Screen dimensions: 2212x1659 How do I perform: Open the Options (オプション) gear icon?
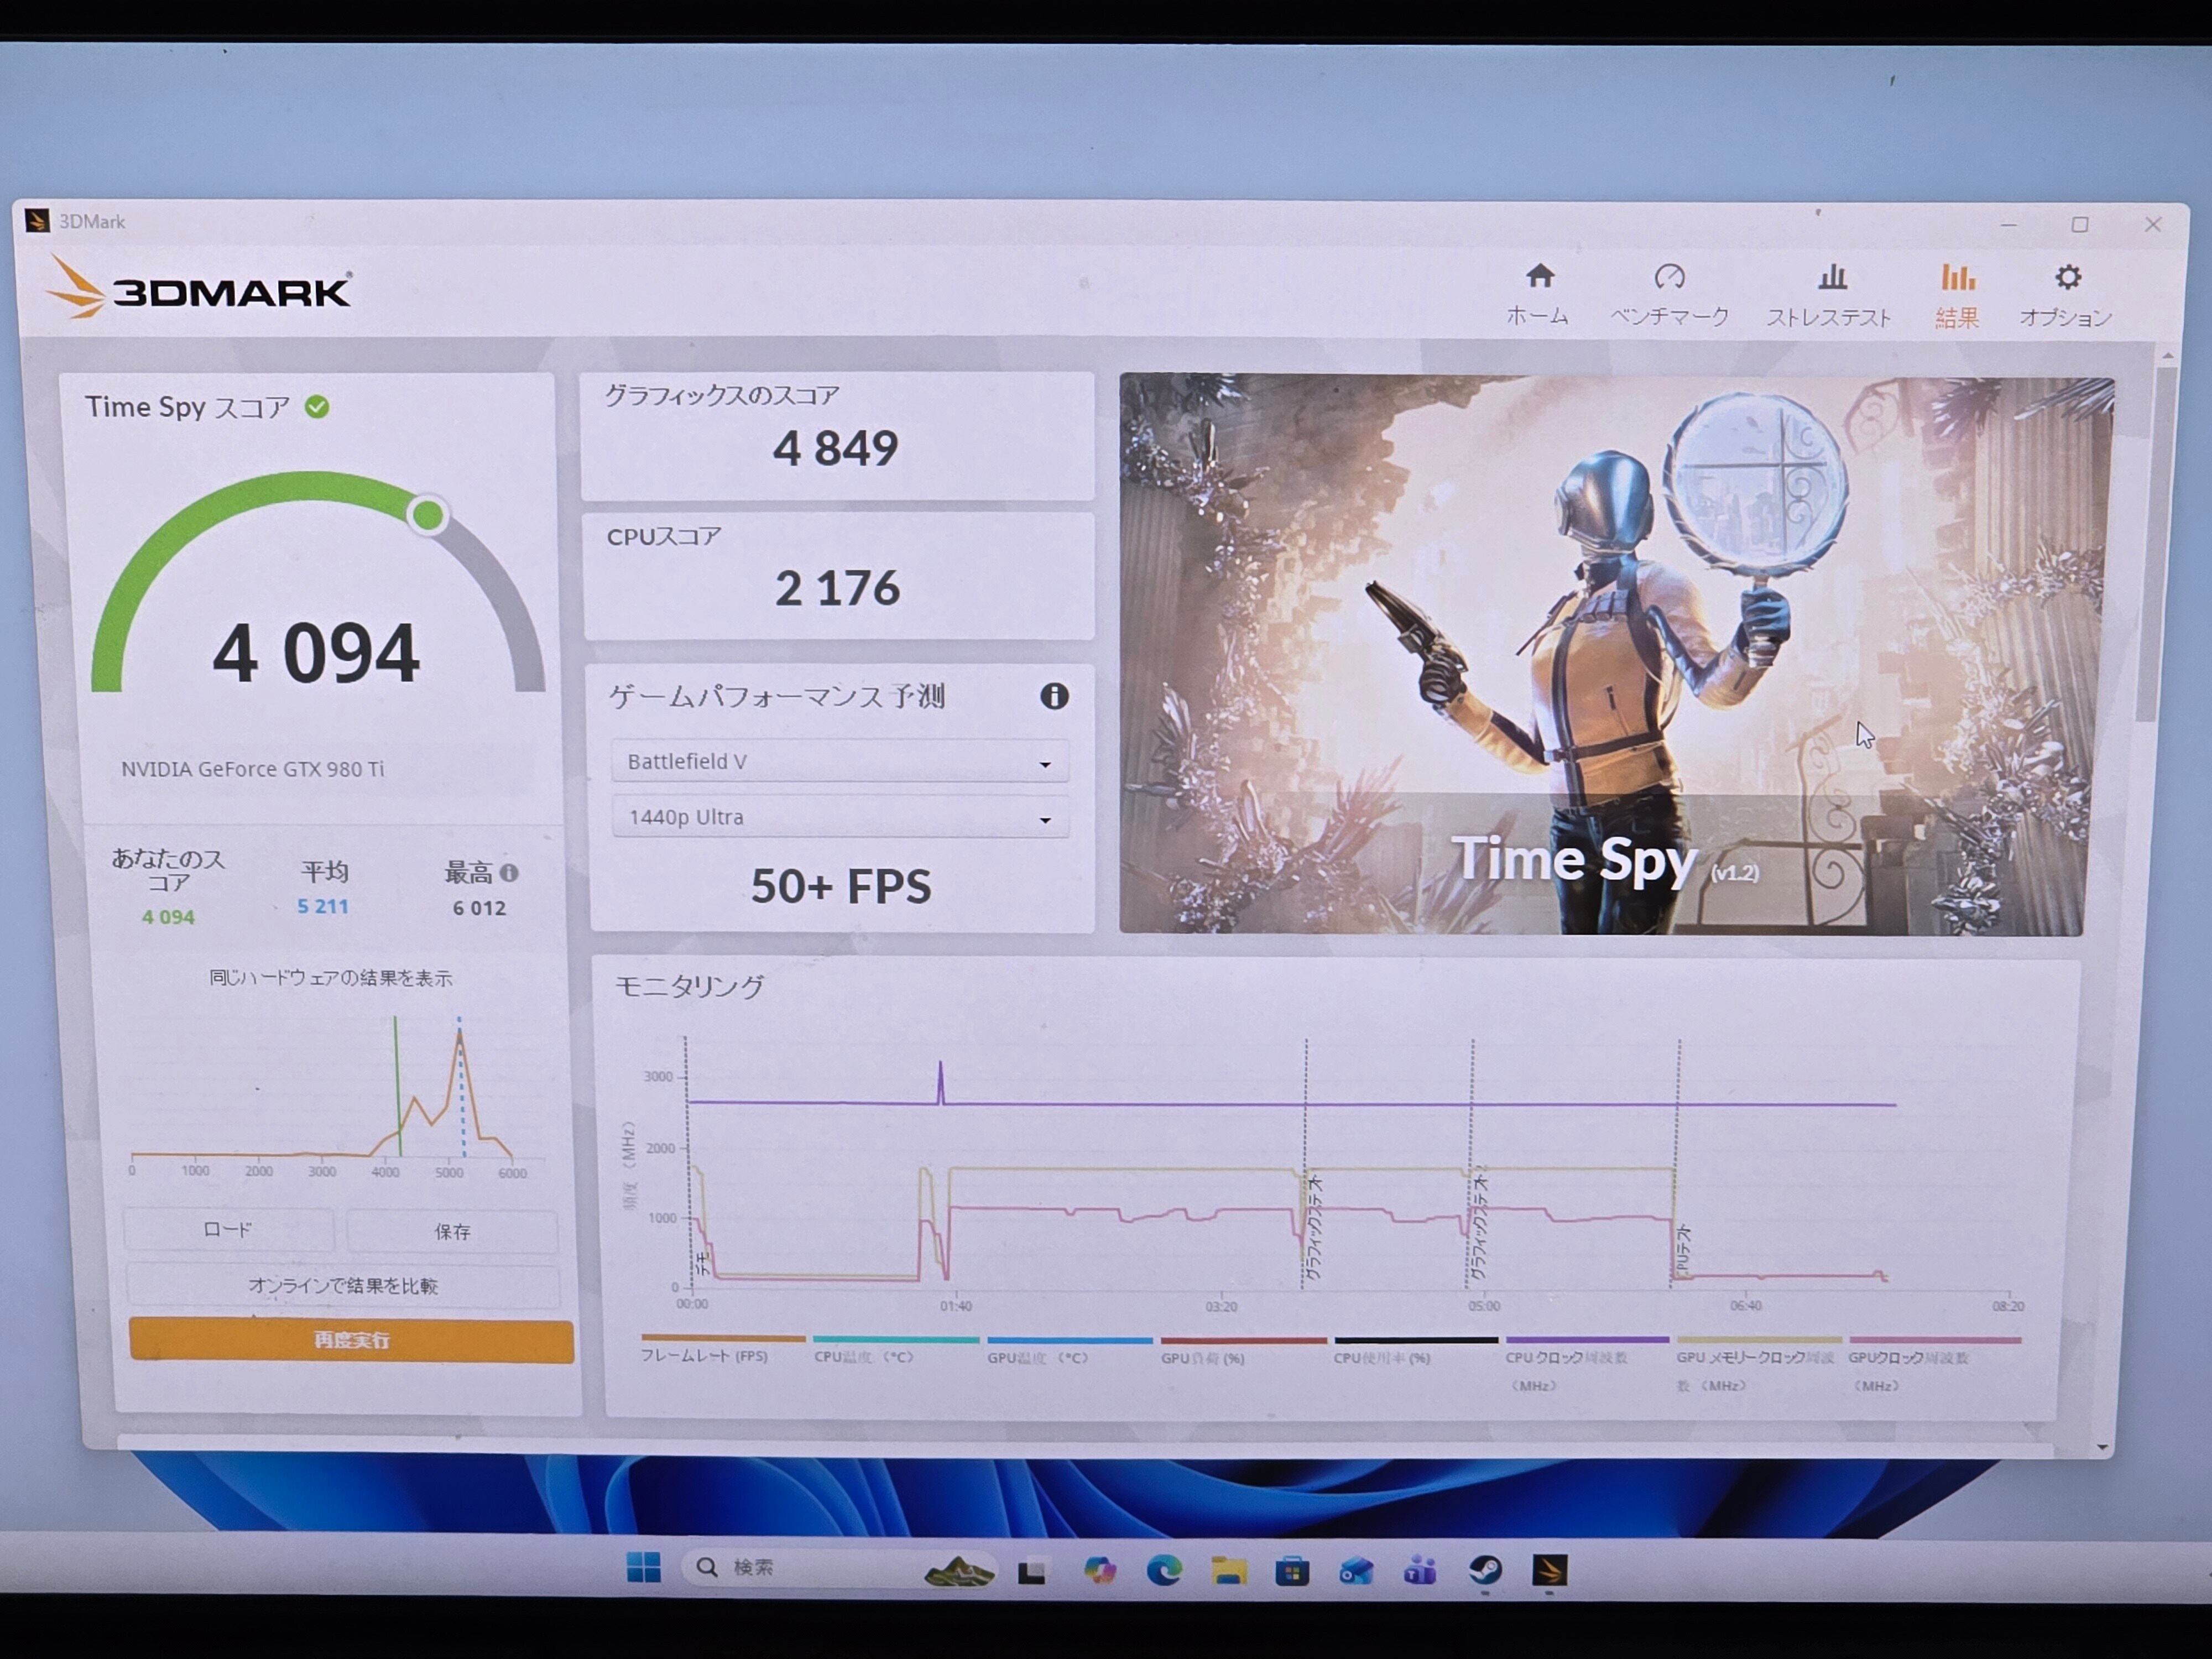pos(2067,277)
